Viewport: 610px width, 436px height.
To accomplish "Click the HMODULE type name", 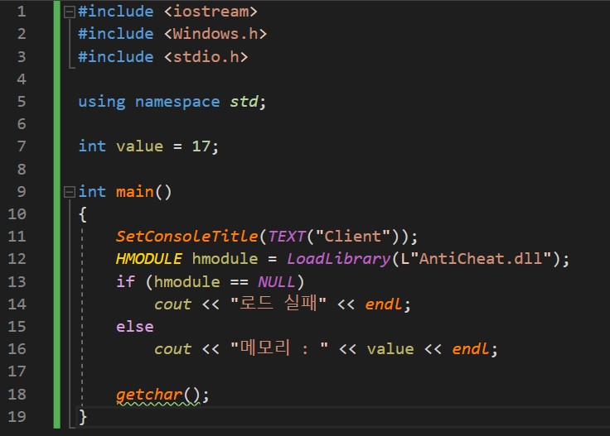I will pyautogui.click(x=149, y=259).
